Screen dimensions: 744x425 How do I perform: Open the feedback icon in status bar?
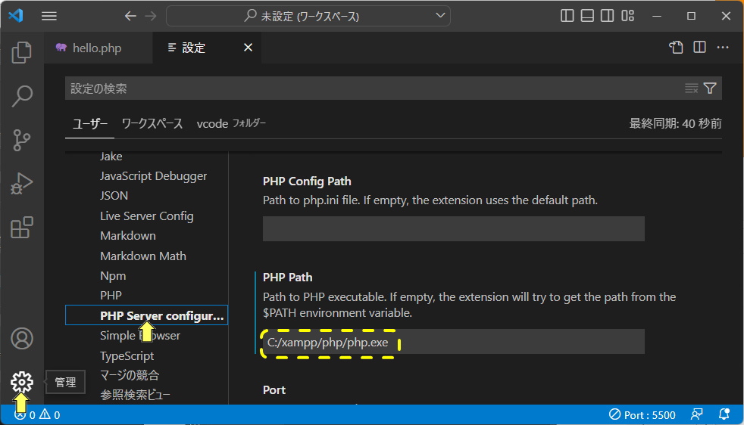click(696, 414)
